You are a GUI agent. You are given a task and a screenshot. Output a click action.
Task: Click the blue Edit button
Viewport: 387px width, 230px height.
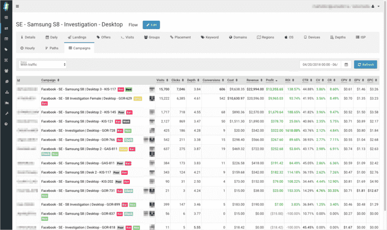point(151,25)
